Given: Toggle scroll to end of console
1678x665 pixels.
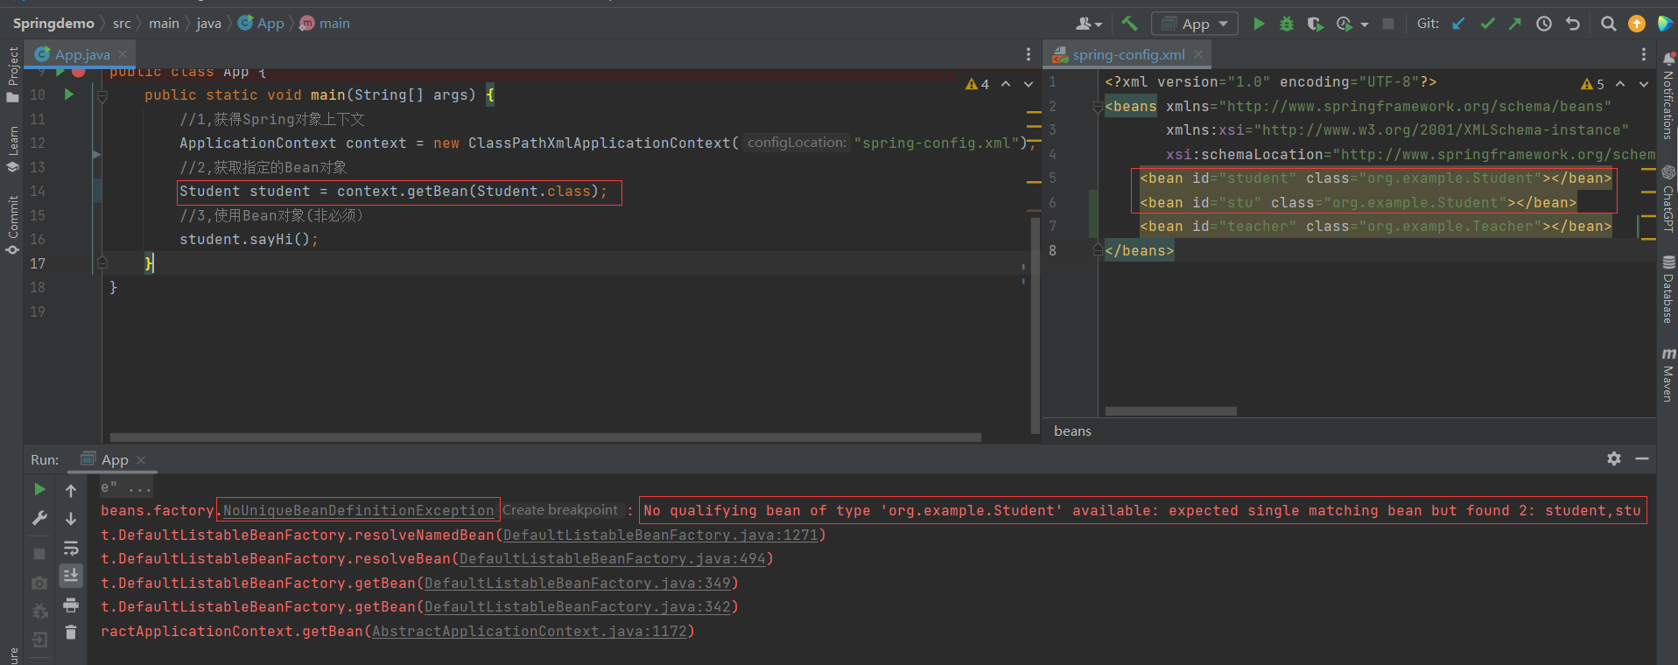Looking at the screenshot, I should point(71,575).
